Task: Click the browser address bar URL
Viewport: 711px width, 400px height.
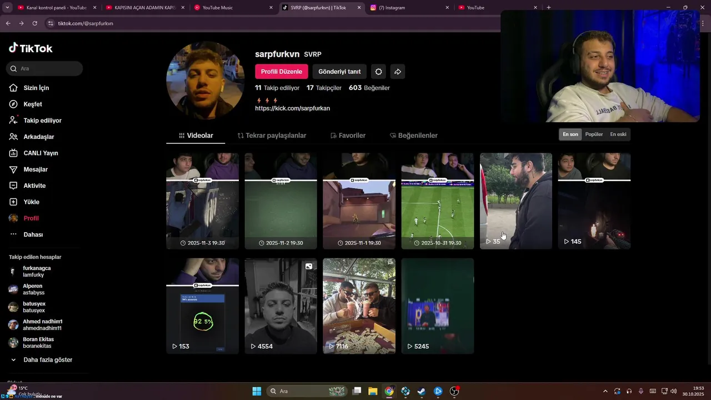Action: pyautogui.click(x=86, y=23)
